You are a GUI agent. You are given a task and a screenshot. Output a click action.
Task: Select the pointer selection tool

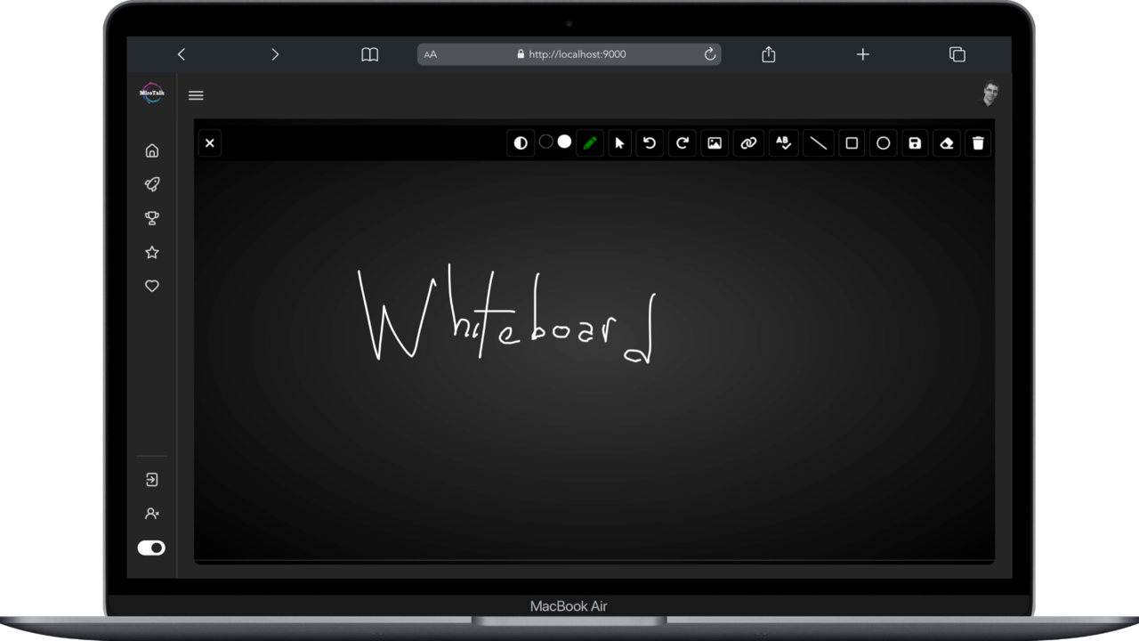[619, 142]
